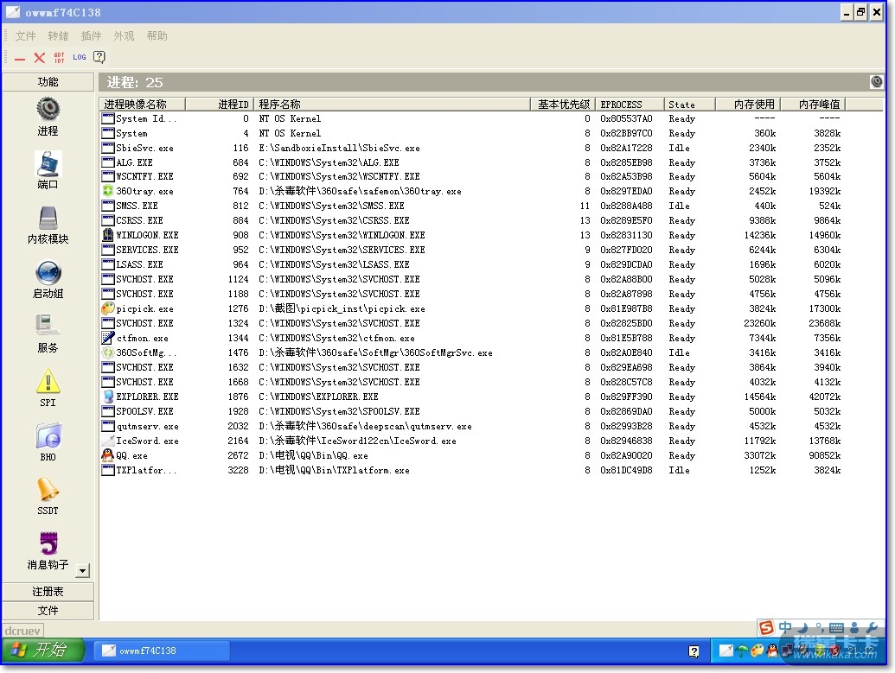
Task: Open the 消息钩子 message hooks icon
Action: [48, 543]
